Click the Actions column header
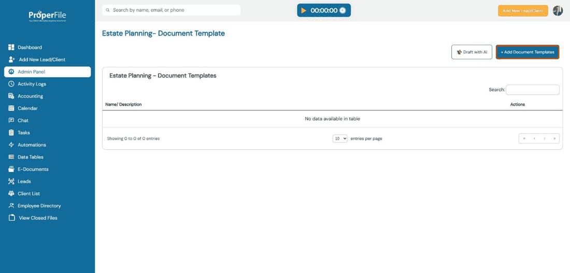Image resolution: width=570 pixels, height=273 pixels. [517, 104]
